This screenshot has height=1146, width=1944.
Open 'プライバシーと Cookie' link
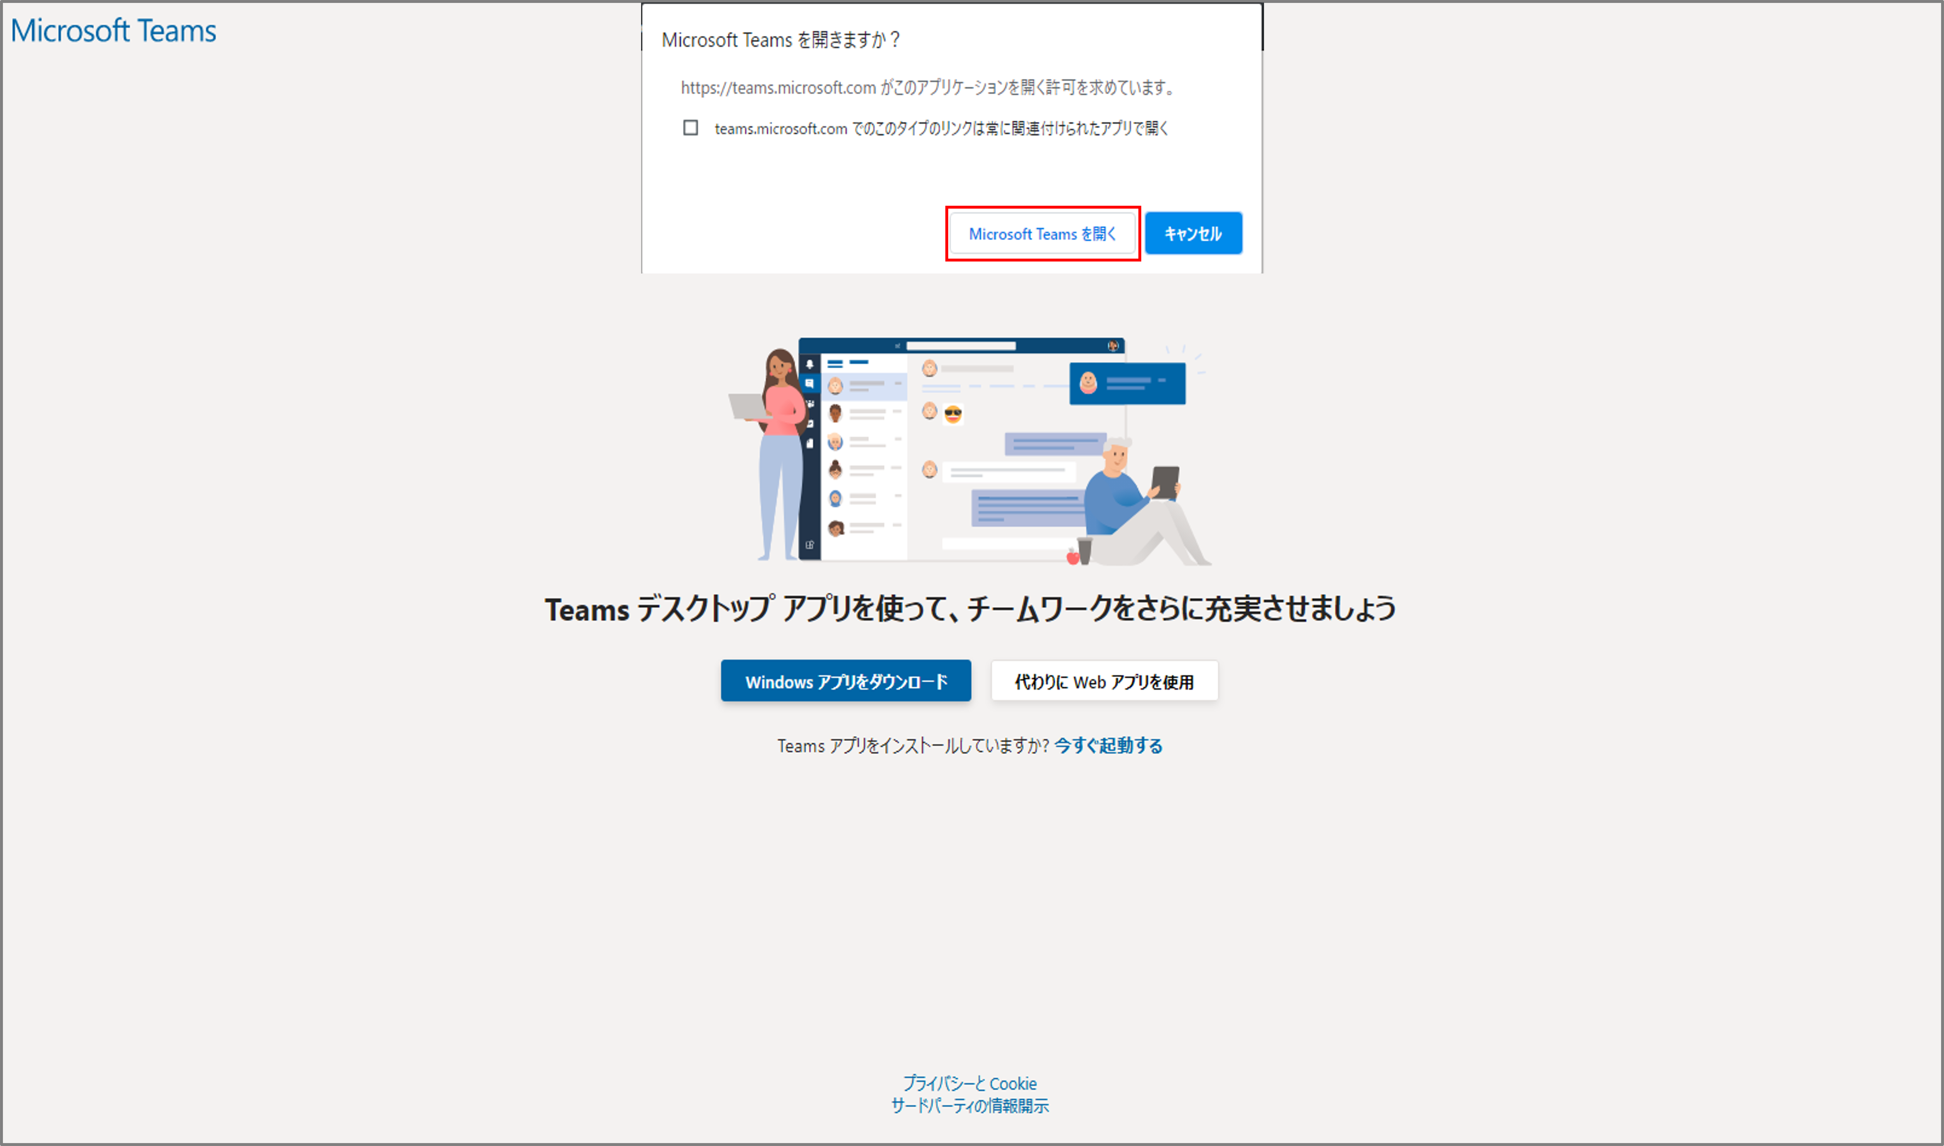click(970, 1084)
